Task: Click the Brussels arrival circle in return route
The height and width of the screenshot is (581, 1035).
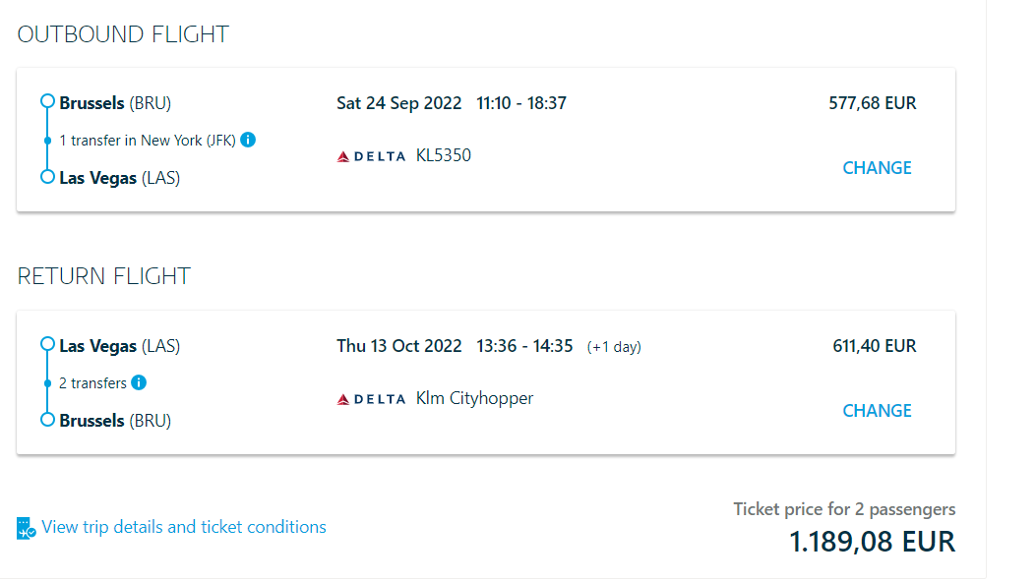Action: click(x=46, y=420)
